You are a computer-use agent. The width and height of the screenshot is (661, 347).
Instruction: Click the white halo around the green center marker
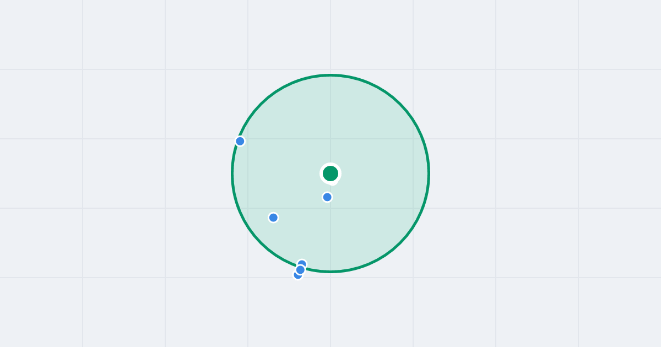[x=330, y=165]
